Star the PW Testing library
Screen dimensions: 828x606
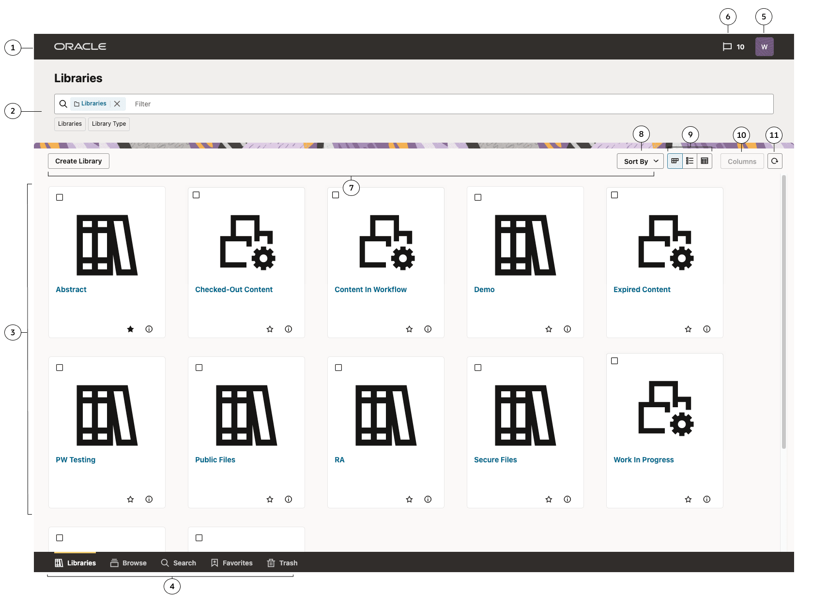(x=130, y=499)
